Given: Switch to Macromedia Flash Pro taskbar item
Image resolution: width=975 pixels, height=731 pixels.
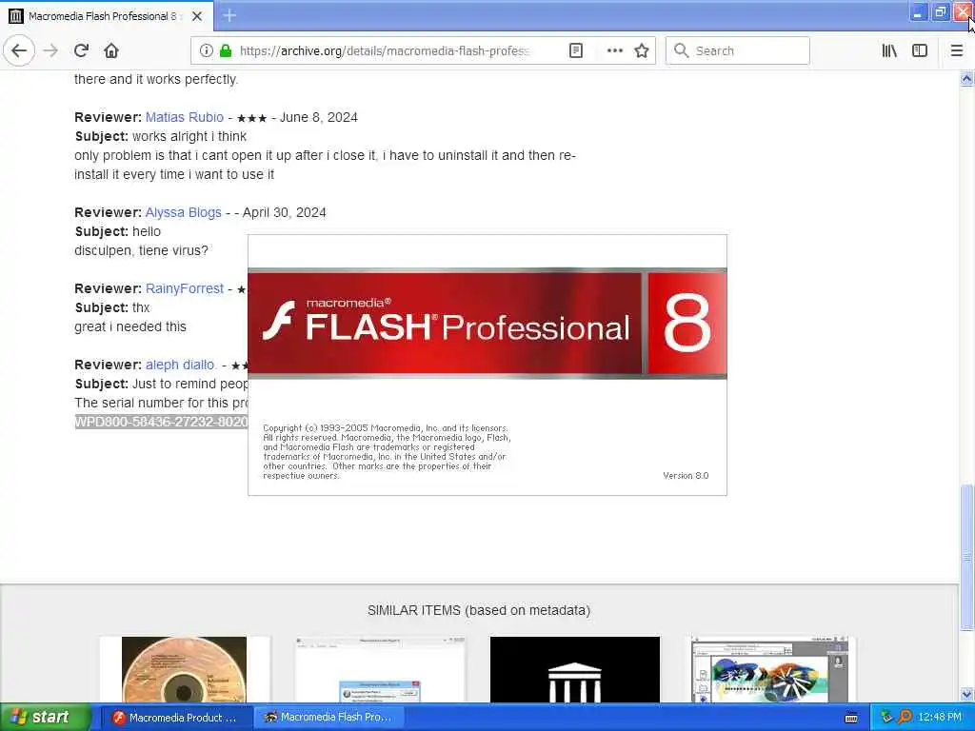Looking at the screenshot, I should click(x=328, y=718).
